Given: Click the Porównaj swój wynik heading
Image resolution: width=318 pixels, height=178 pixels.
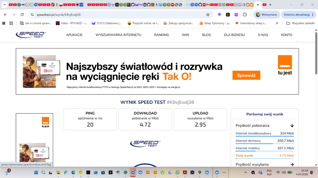Looking at the screenshot, I should [265, 114].
